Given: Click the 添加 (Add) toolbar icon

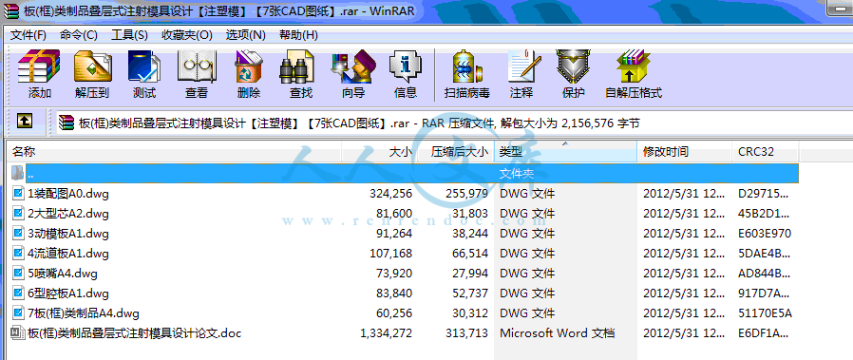Looking at the screenshot, I should [x=38, y=66].
